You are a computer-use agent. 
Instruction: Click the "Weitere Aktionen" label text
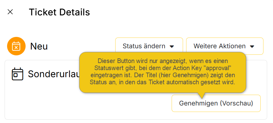(219, 46)
